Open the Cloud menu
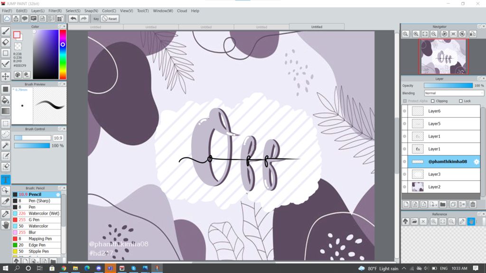Image resolution: width=486 pixels, height=273 pixels. click(182, 10)
